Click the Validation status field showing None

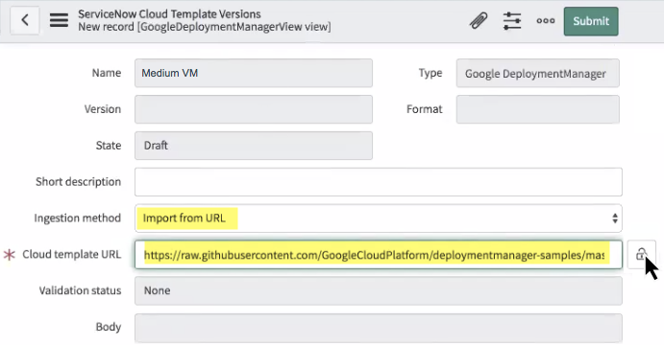click(x=379, y=291)
